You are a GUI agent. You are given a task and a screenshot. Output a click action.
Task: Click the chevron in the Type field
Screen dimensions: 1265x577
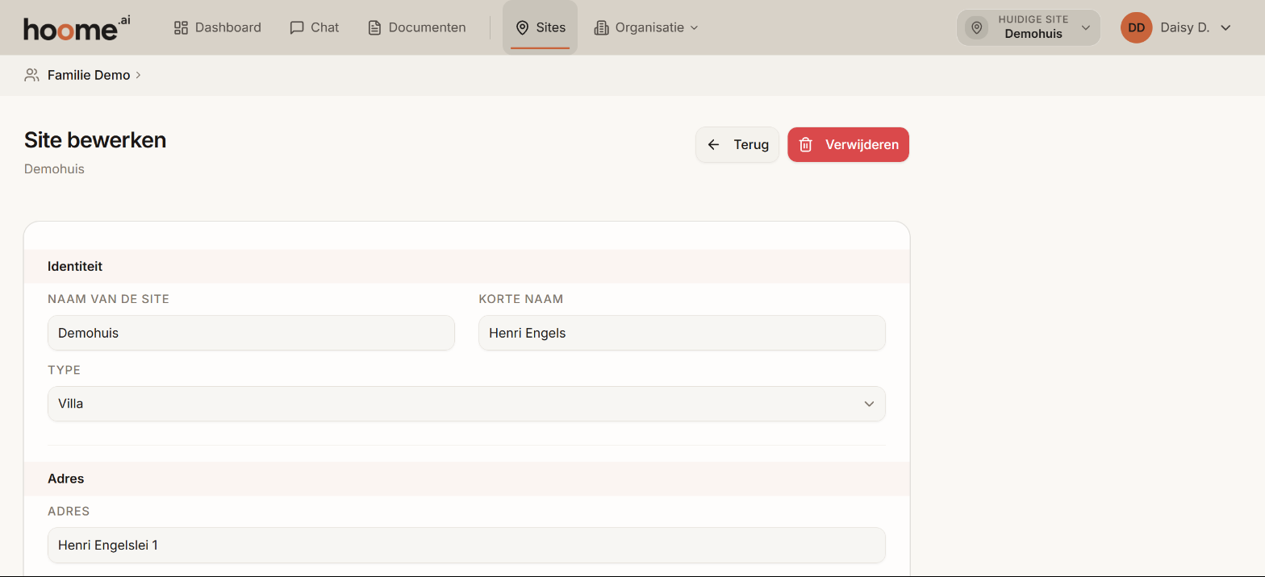coord(869,404)
